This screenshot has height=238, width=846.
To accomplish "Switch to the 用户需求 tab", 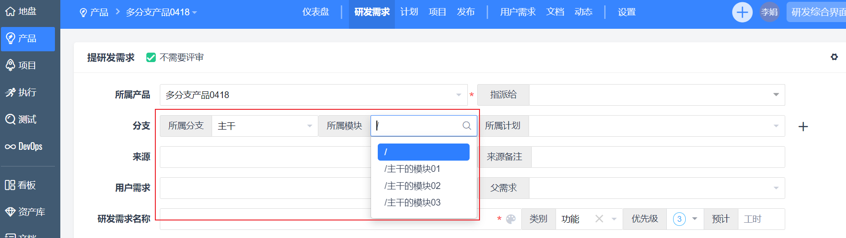I will click(518, 12).
